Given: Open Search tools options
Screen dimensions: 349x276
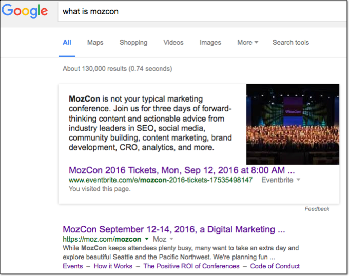Looking at the screenshot, I should pos(290,43).
